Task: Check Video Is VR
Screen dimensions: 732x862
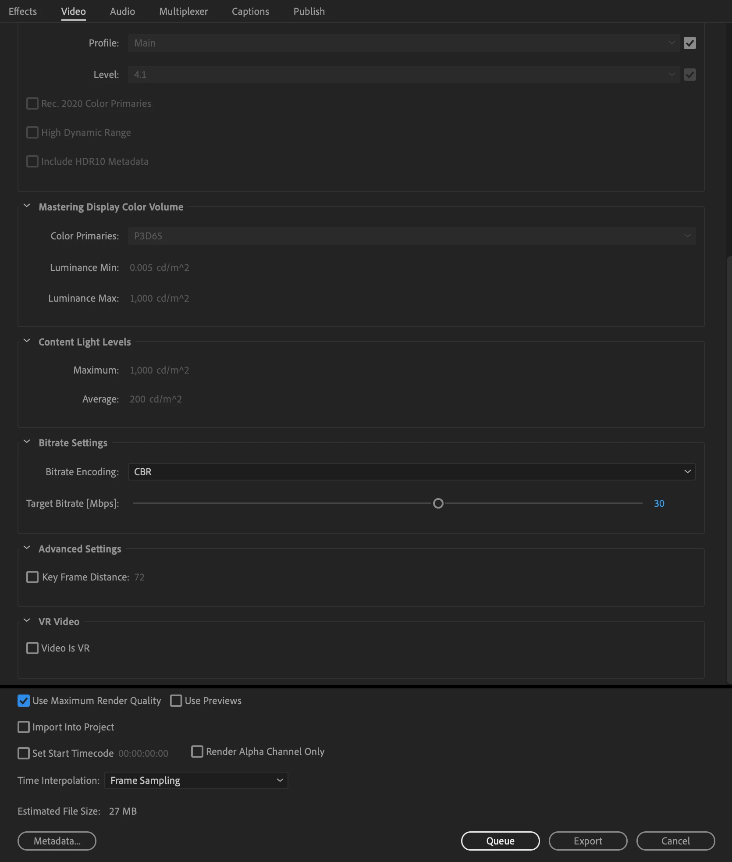Action: tap(32, 648)
